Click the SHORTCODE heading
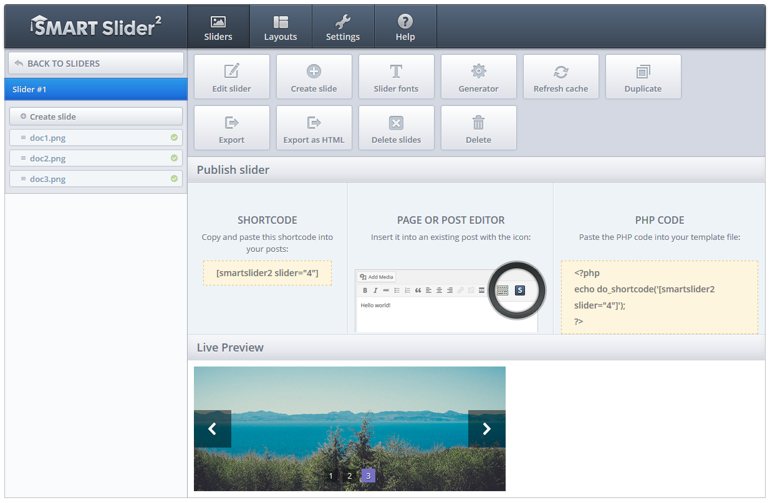 point(267,220)
